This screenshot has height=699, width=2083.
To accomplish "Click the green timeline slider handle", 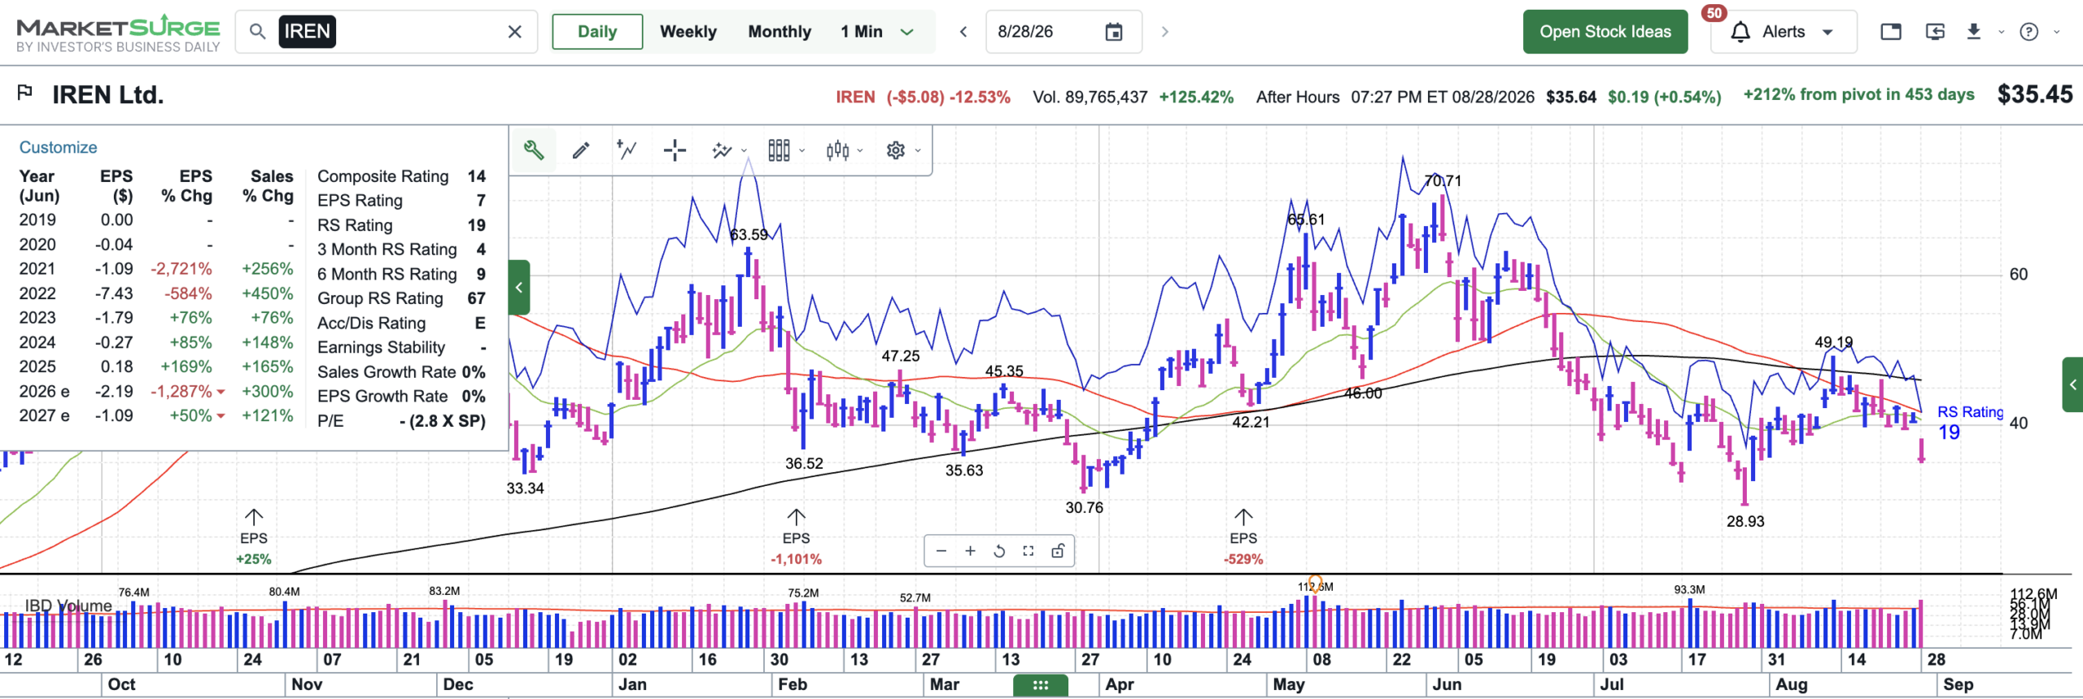I will [1040, 685].
